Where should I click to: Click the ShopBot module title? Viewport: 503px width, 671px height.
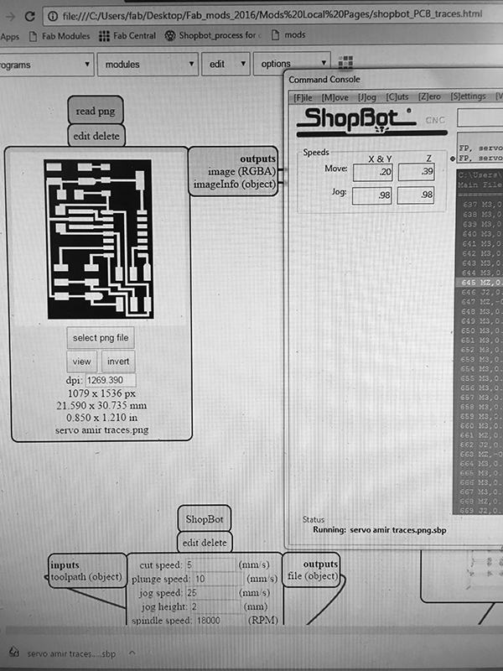pos(205,519)
